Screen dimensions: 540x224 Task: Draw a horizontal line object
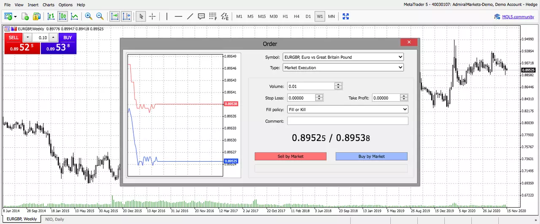178,16
